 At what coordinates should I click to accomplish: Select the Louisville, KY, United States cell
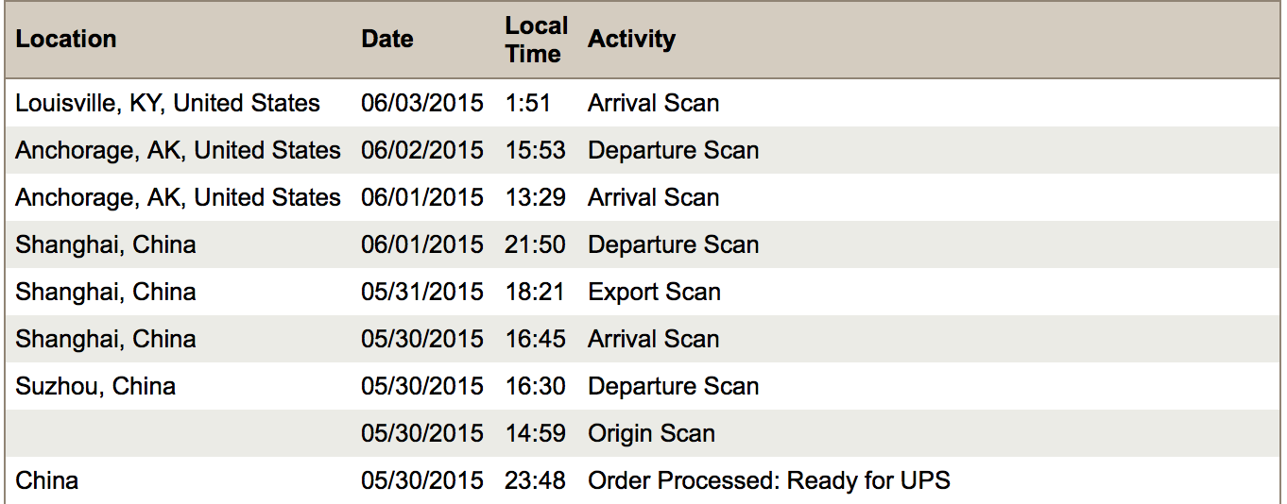pos(167,103)
